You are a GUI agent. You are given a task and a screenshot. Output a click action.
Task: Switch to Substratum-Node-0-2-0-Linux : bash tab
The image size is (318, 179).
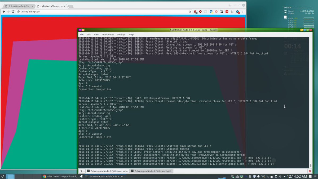click(151, 171)
